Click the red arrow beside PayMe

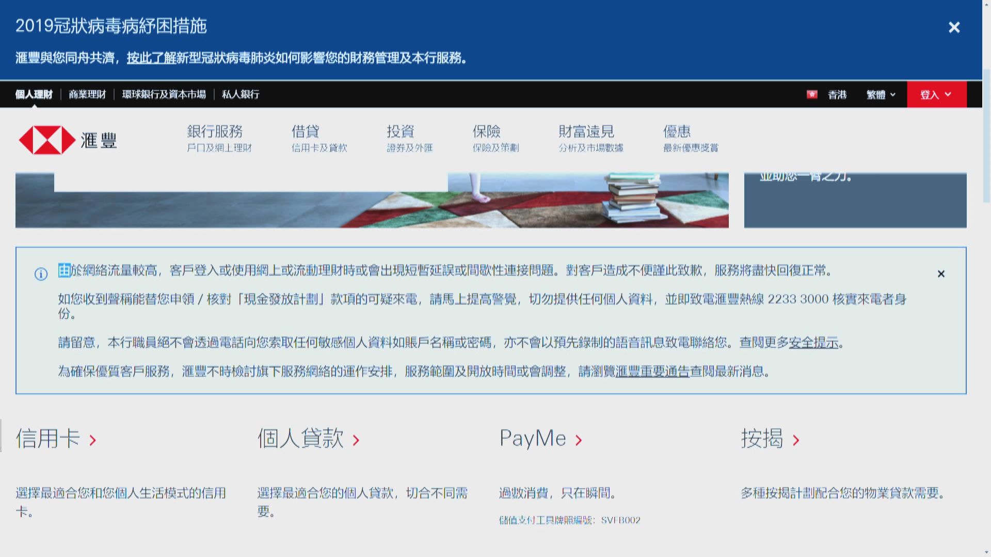click(579, 439)
